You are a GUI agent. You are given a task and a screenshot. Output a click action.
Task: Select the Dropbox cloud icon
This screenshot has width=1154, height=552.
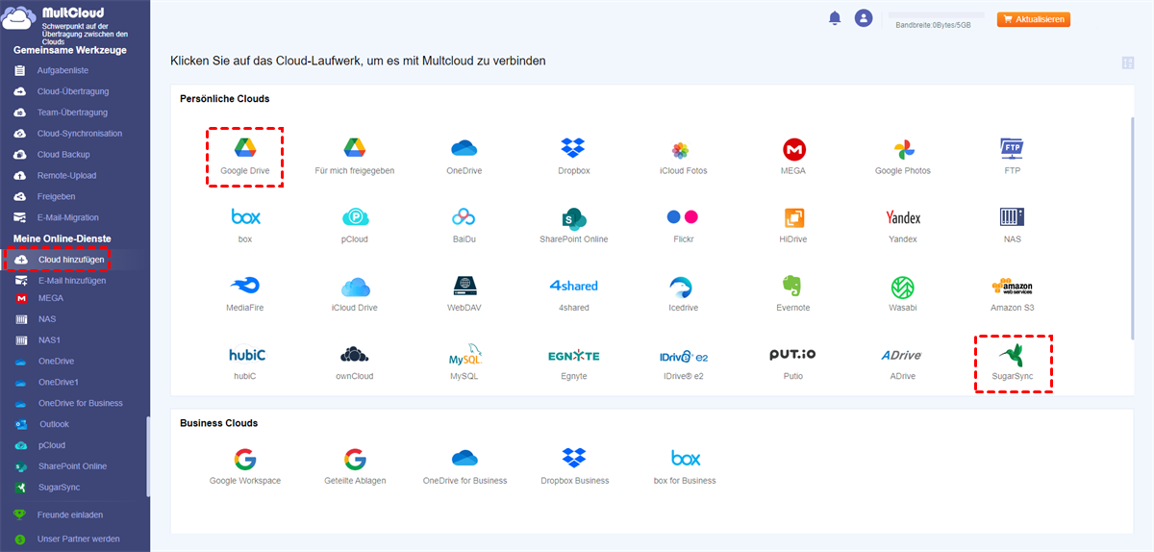(574, 148)
